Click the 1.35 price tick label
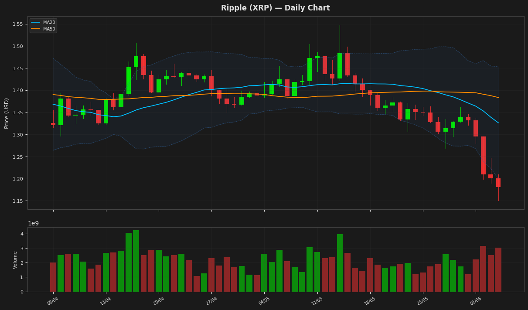Screen dimensions: 528x310 [18, 112]
